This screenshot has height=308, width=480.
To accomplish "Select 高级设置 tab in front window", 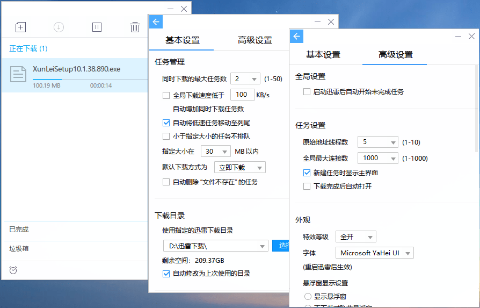I will 396,55.
